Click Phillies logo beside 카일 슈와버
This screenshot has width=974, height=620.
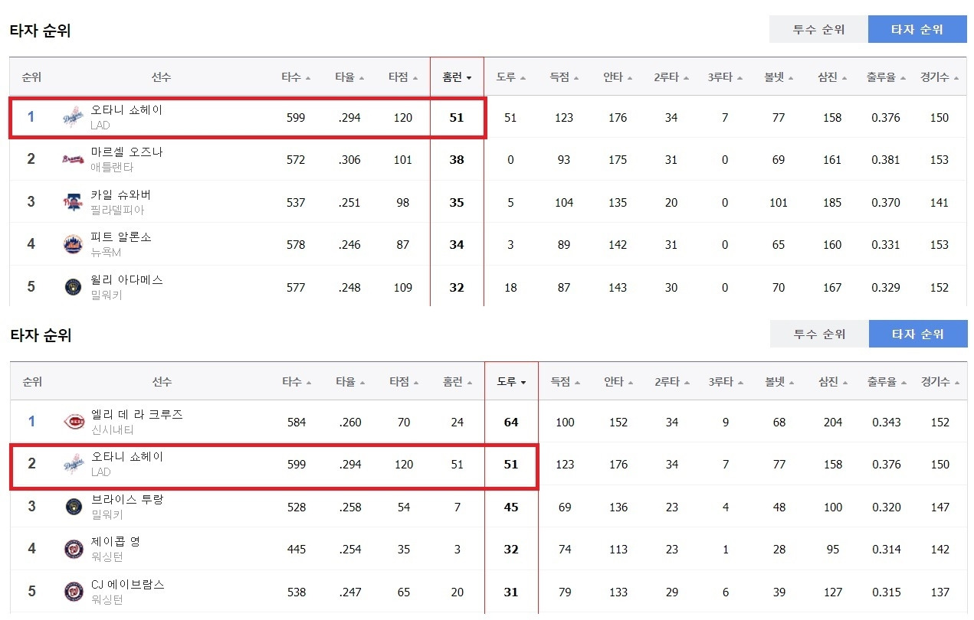(72, 203)
